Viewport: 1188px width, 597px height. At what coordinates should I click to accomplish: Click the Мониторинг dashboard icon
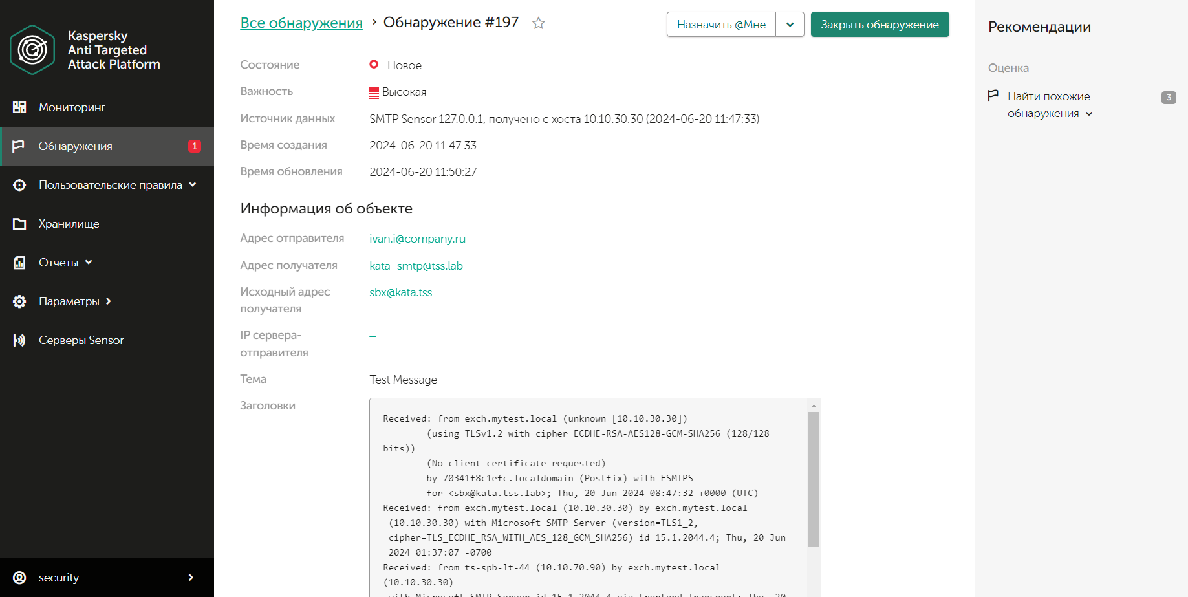point(19,107)
